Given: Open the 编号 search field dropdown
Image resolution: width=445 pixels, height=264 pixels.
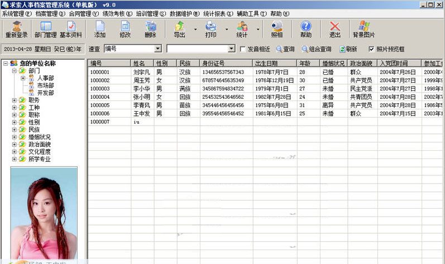Looking at the screenshot, I should [x=158, y=49].
